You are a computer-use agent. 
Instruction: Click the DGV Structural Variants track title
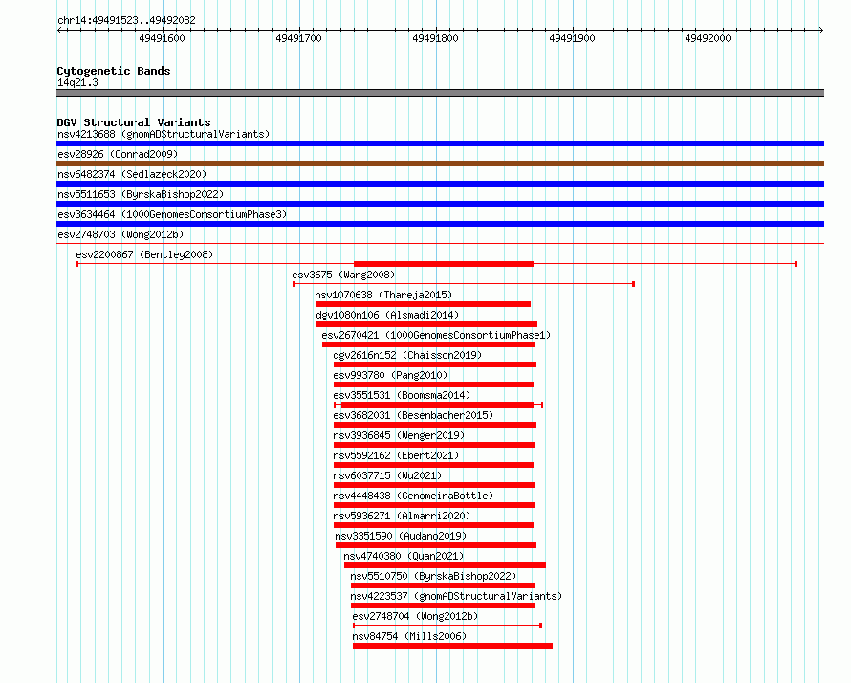coord(134,122)
